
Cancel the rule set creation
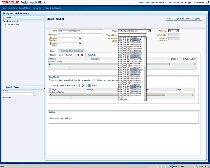point(198,19)
